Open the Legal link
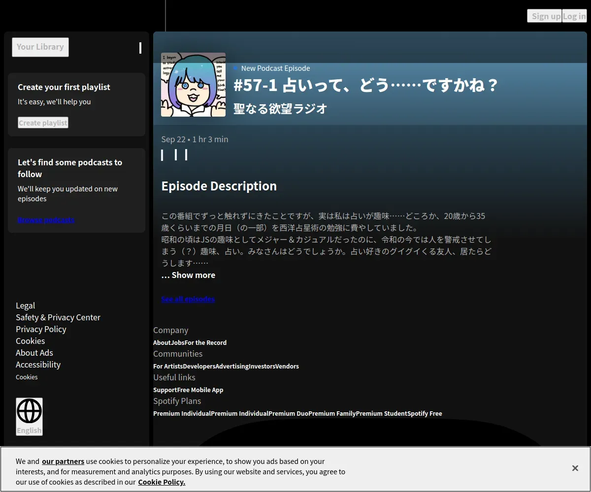Image resolution: width=591 pixels, height=492 pixels. click(x=26, y=306)
